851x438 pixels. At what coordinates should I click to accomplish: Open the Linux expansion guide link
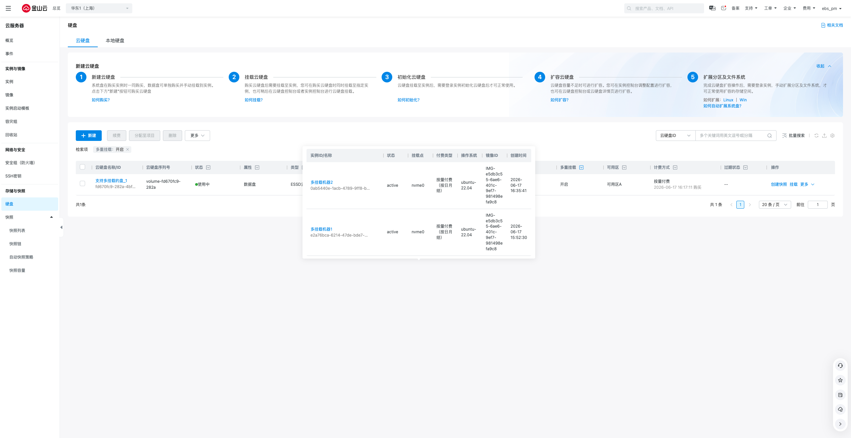[x=728, y=100]
